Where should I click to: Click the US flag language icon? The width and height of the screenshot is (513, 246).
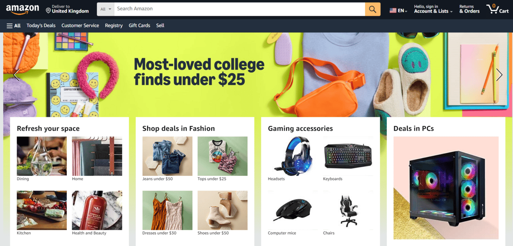click(393, 11)
